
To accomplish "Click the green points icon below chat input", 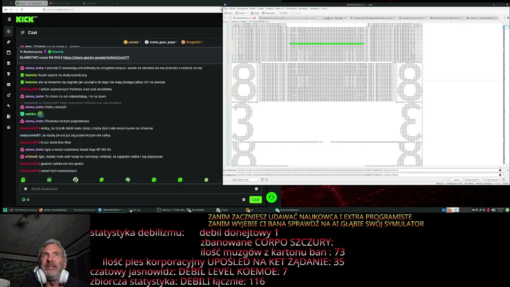I will tap(24, 200).
